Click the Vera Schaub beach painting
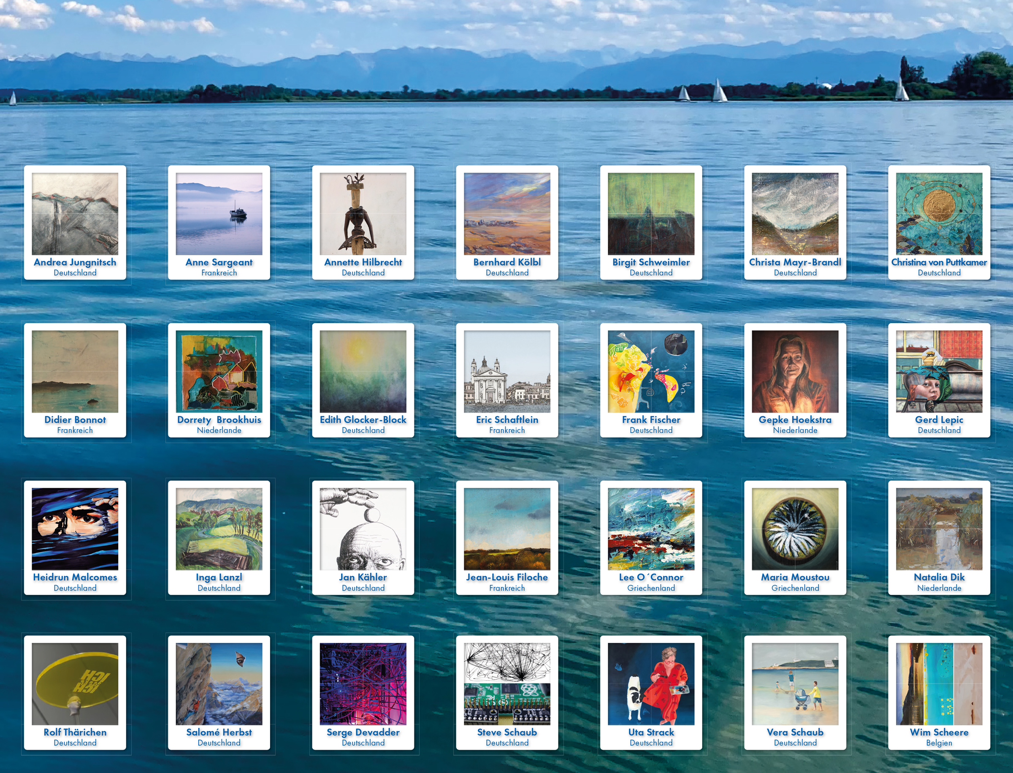The width and height of the screenshot is (1013, 773). (x=795, y=684)
